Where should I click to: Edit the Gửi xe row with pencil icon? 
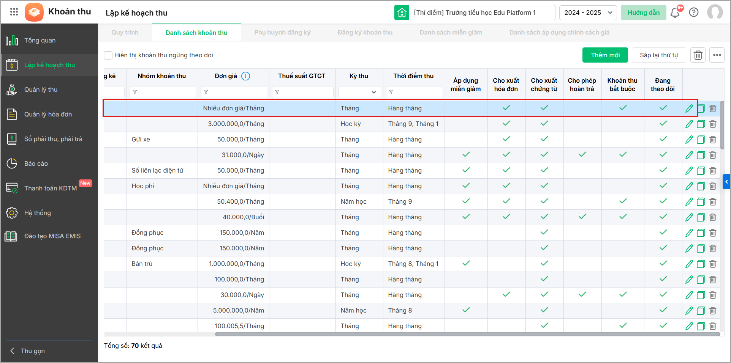[689, 140]
